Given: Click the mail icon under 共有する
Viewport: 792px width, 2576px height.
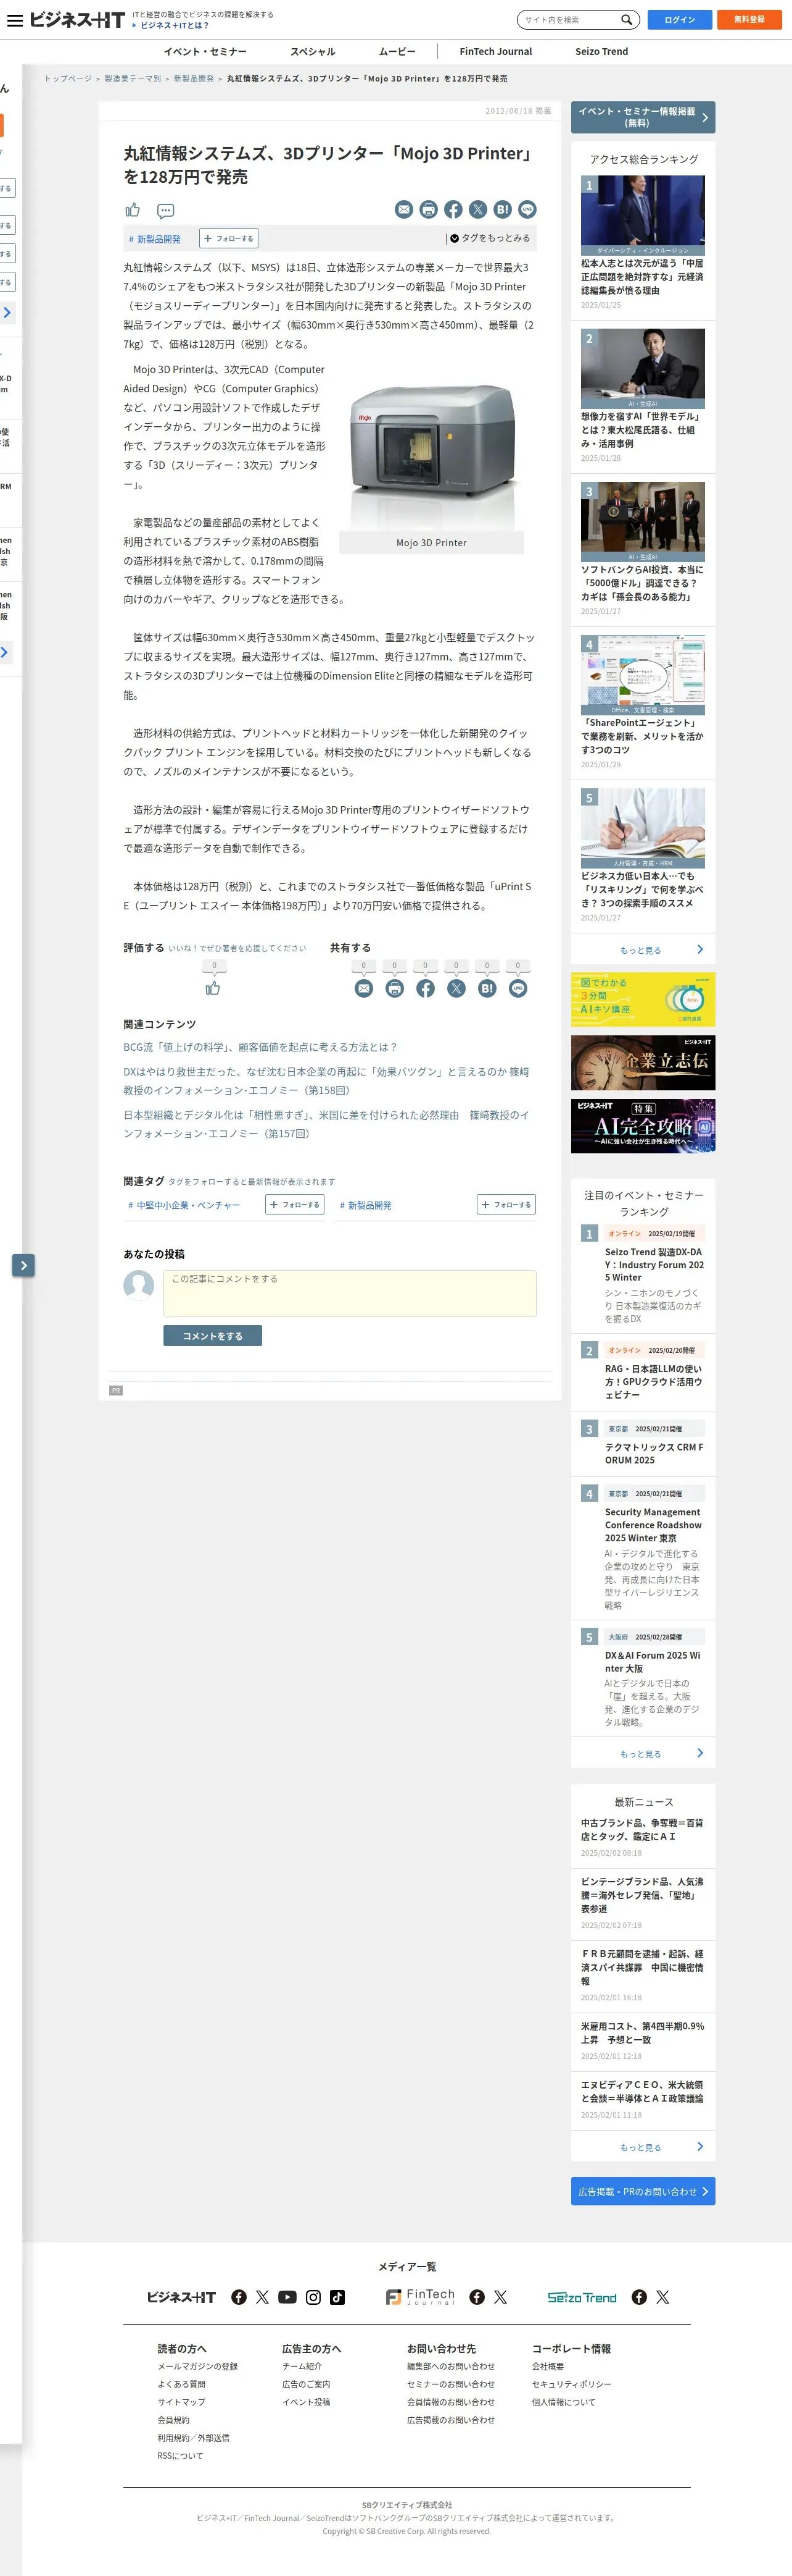Looking at the screenshot, I should [363, 988].
